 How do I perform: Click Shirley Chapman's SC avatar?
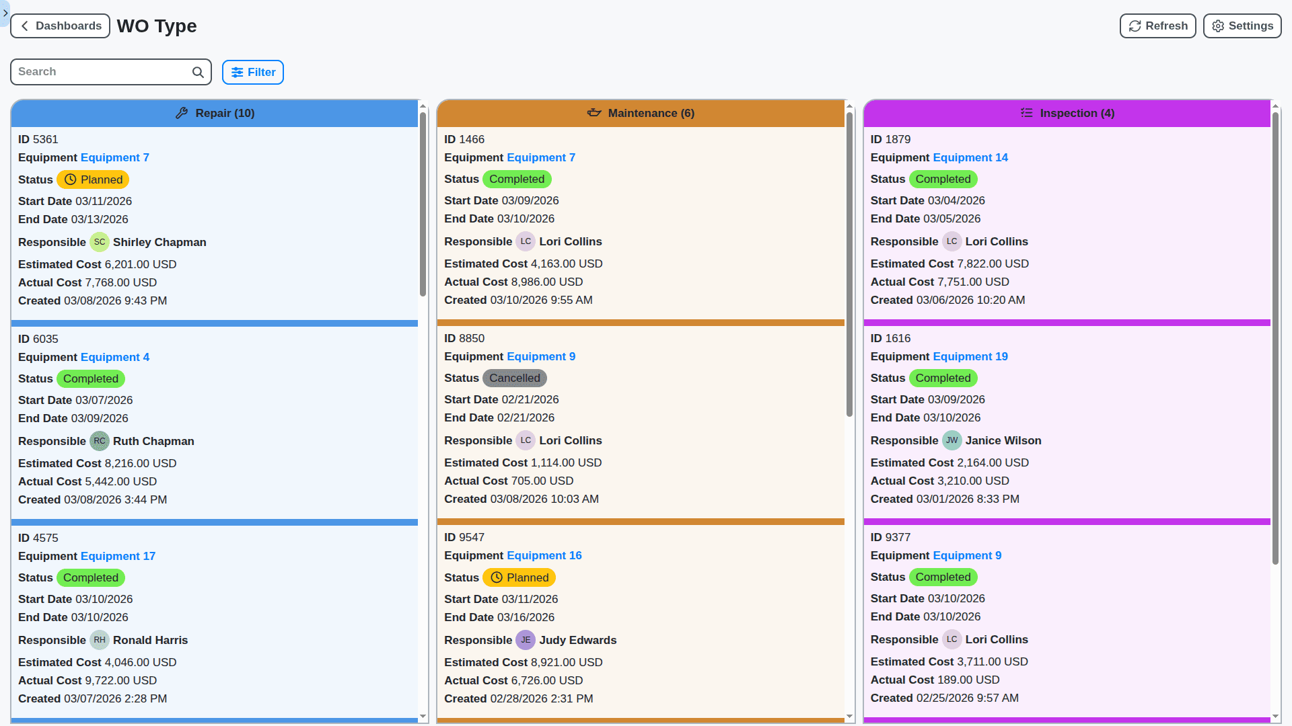pyautogui.click(x=100, y=242)
